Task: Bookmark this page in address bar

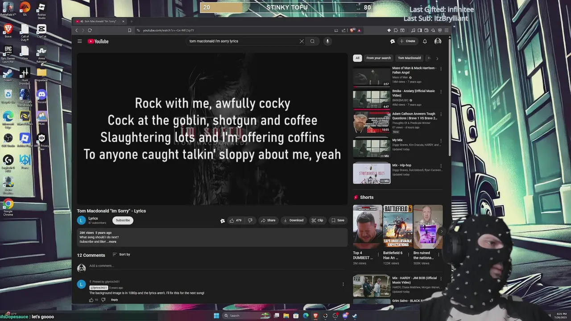Action: [129, 30]
